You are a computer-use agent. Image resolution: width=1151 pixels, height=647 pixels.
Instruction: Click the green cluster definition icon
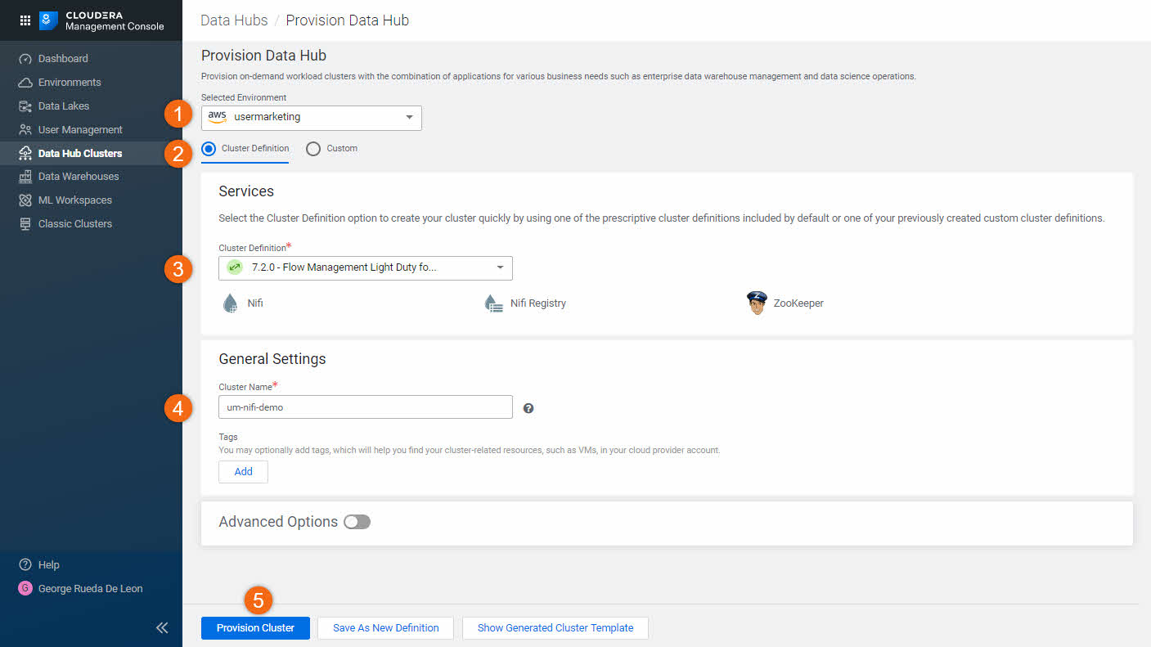pyautogui.click(x=235, y=267)
